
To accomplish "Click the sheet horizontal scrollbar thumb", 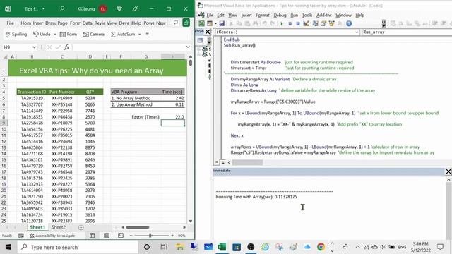I will pos(138,227).
